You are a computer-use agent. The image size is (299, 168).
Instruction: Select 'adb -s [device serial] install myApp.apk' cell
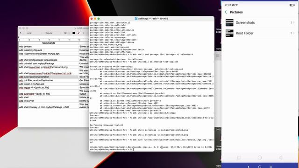coord(49,54)
